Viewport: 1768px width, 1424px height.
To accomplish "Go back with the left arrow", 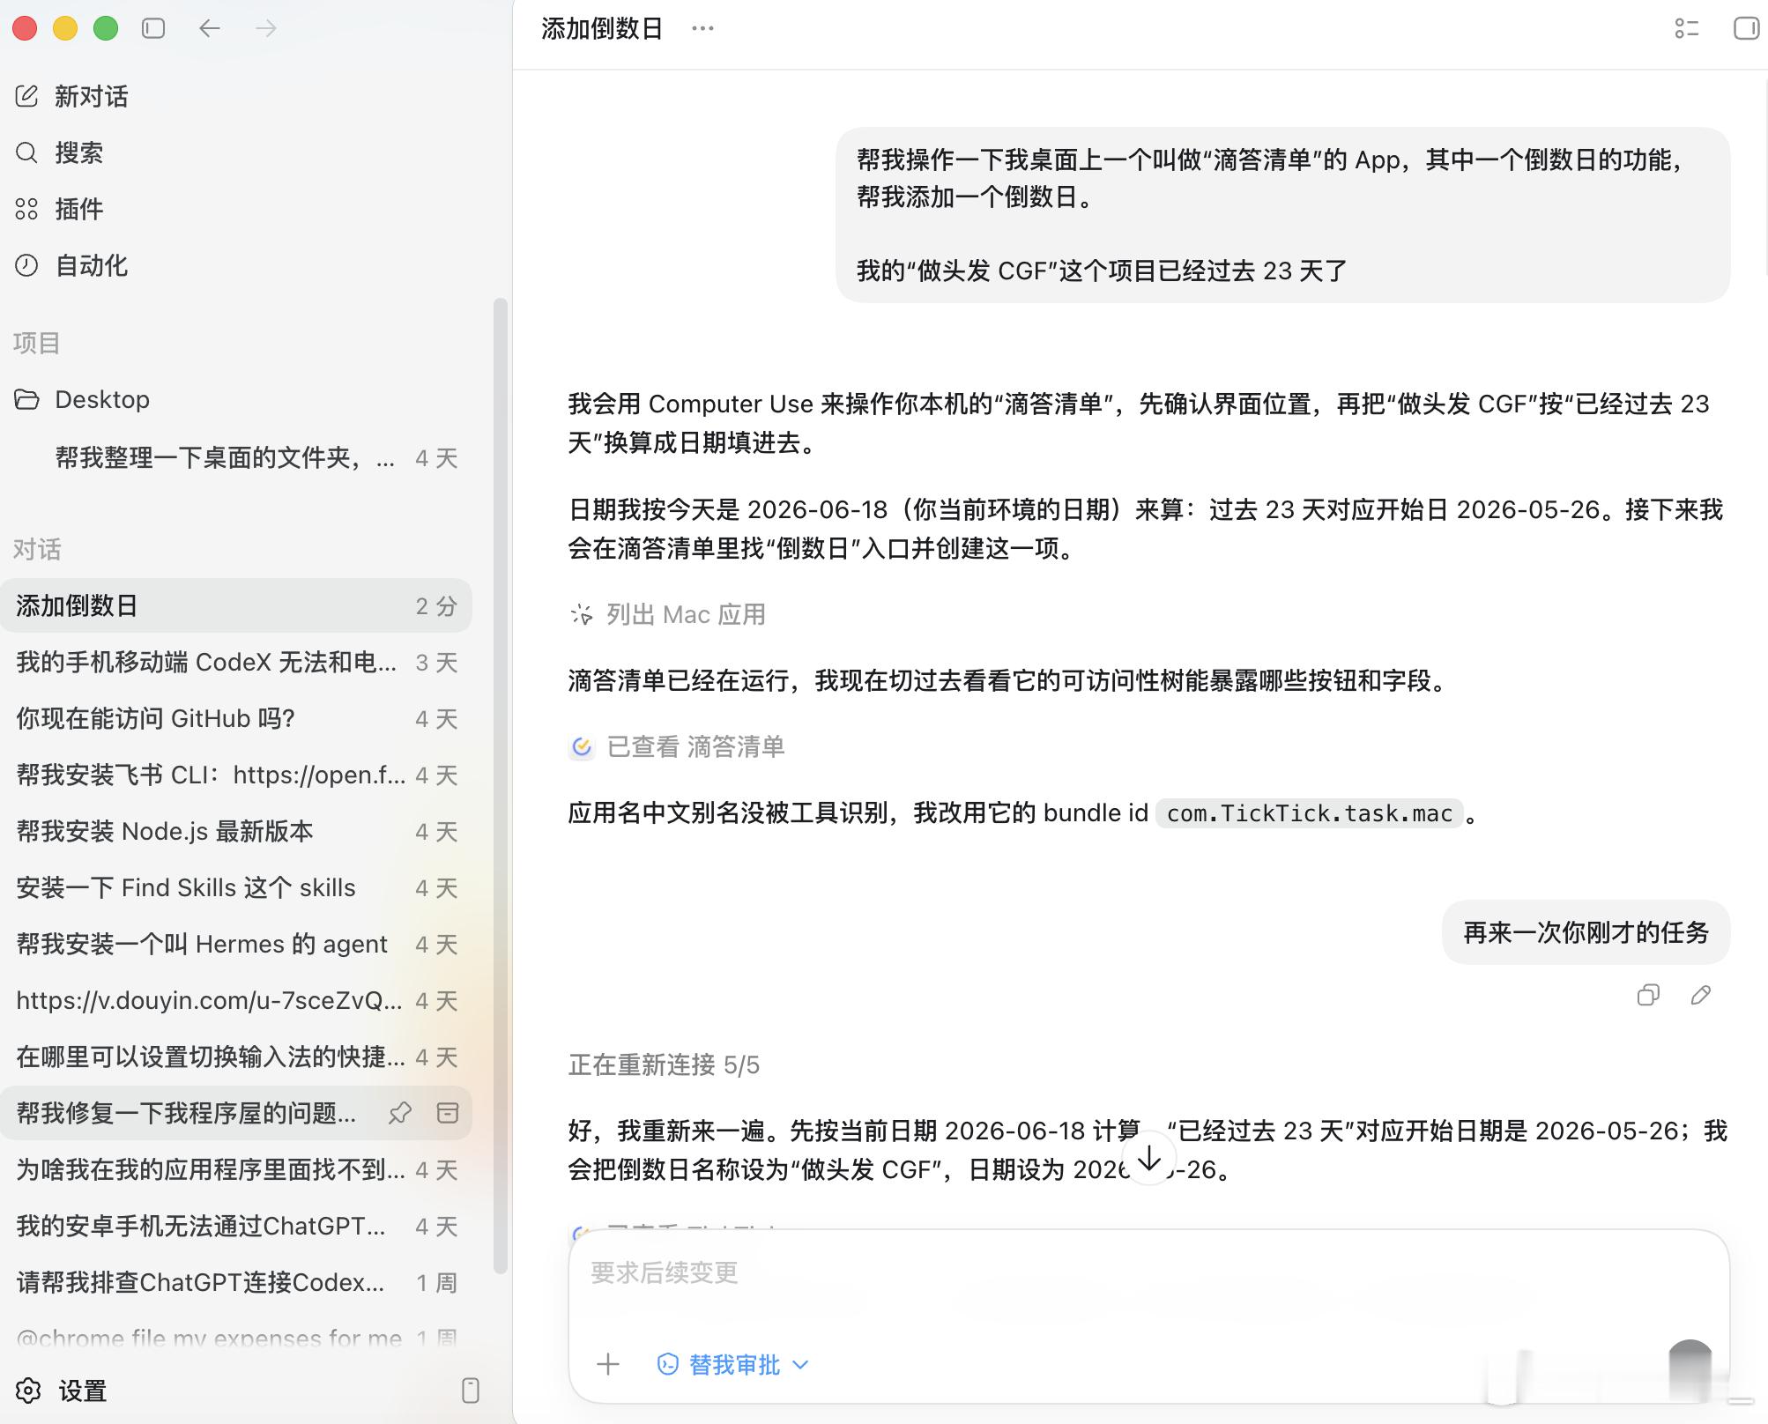I will (x=210, y=28).
